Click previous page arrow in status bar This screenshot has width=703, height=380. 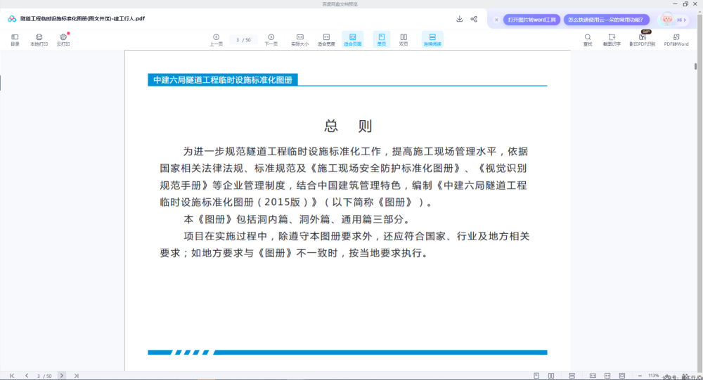27,376
